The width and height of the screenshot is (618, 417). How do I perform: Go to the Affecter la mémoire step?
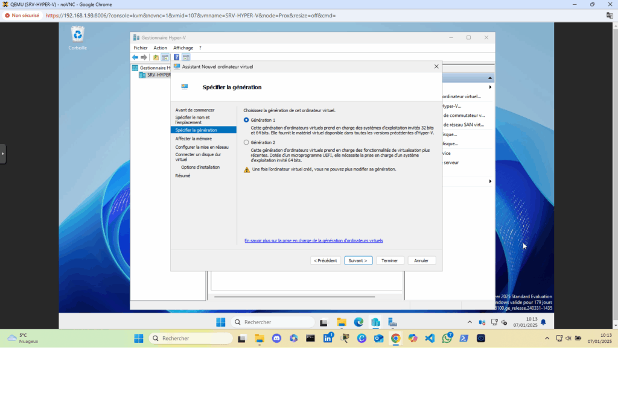click(x=194, y=139)
